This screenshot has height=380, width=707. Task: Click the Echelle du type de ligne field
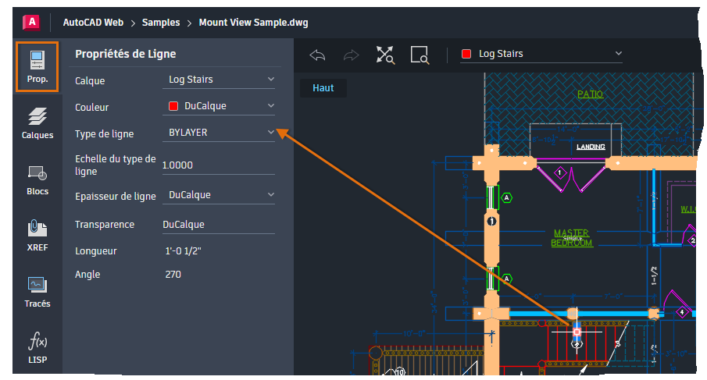219,165
